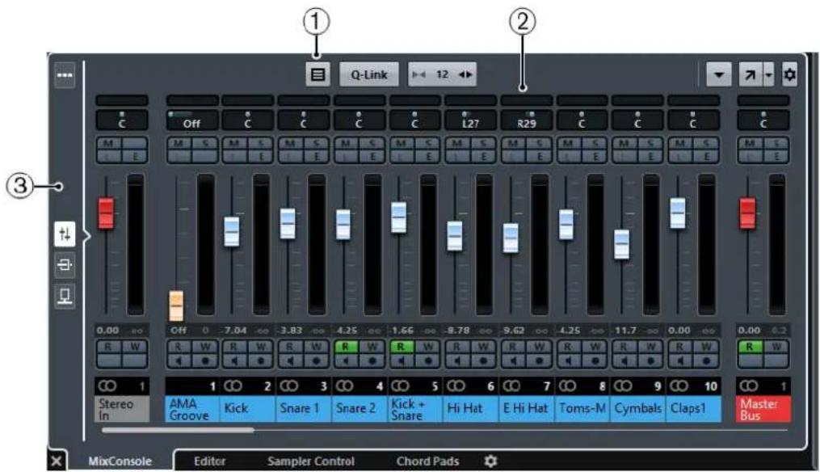
Task: Open MixConsole in a separate window
Action: tap(750, 75)
